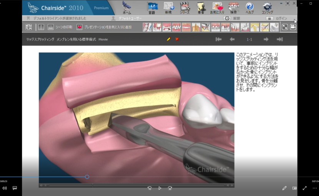Select the molar with blue instrument thumbnail

pos(147,27)
